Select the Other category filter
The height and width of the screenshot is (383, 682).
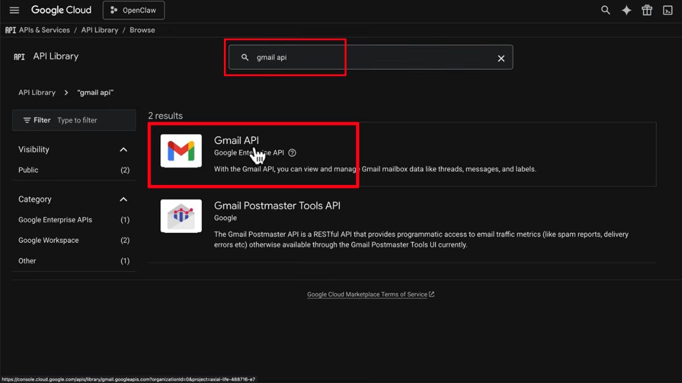coord(27,261)
